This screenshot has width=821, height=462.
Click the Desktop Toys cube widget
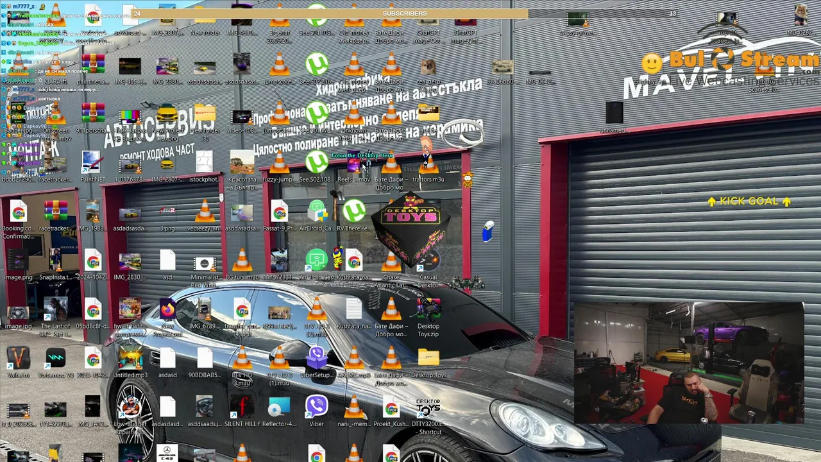pyautogui.click(x=411, y=231)
